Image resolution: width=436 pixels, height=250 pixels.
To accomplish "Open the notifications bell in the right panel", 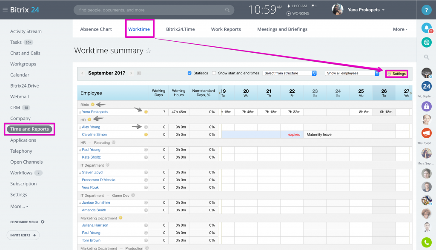I will click(426, 28).
